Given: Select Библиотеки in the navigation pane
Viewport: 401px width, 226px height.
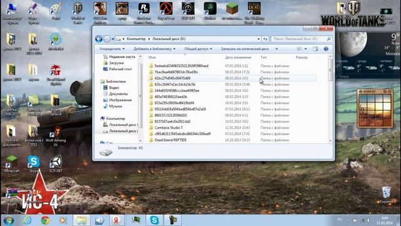Looking at the screenshot, I should (113, 82).
